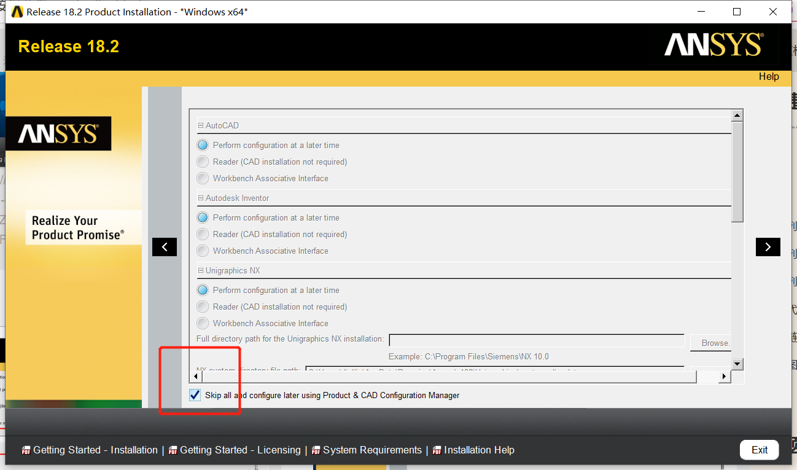Open Getting Started - Licensing guide

coord(240,450)
